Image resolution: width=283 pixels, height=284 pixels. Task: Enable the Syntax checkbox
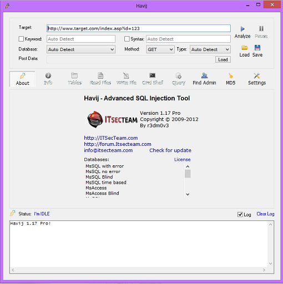click(127, 39)
